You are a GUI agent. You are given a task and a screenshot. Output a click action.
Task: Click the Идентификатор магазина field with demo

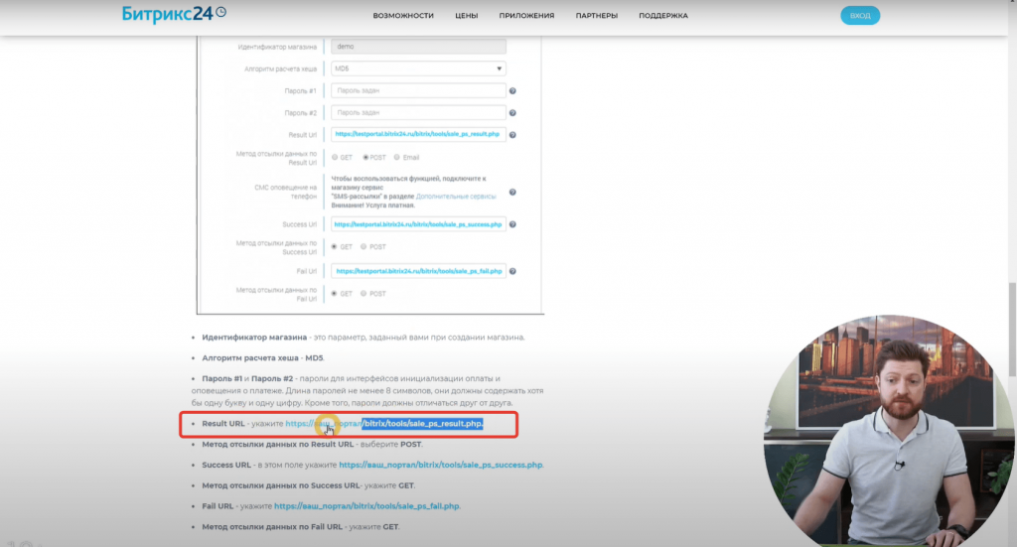click(418, 47)
